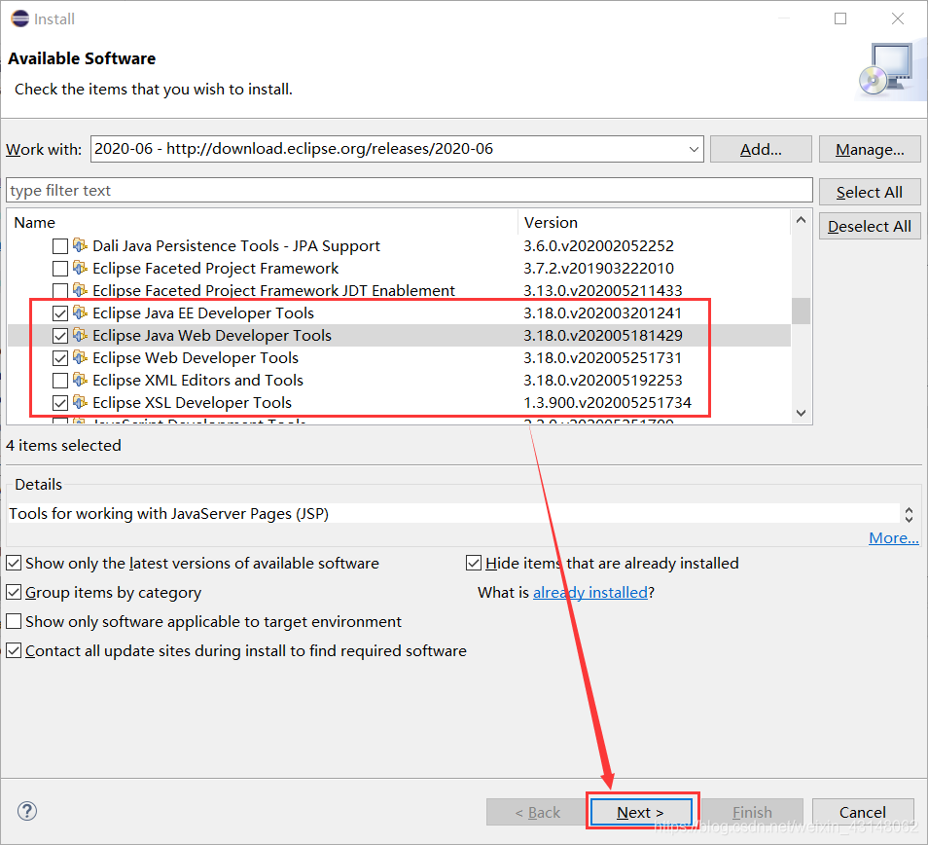Click the Select All button
The height and width of the screenshot is (845, 928).
(870, 192)
